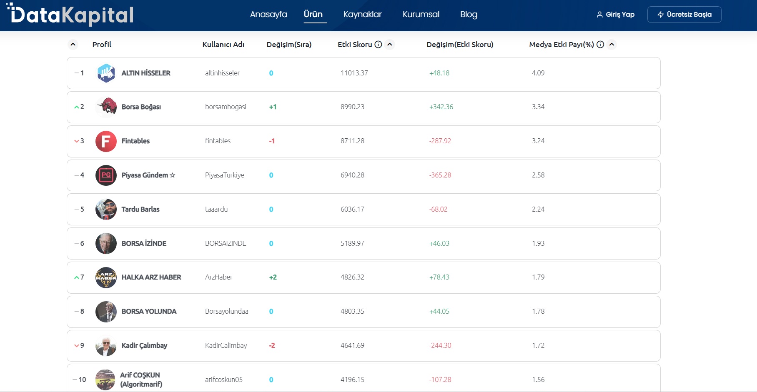
Task: Navigate to the Blog page
Action: [x=469, y=15]
